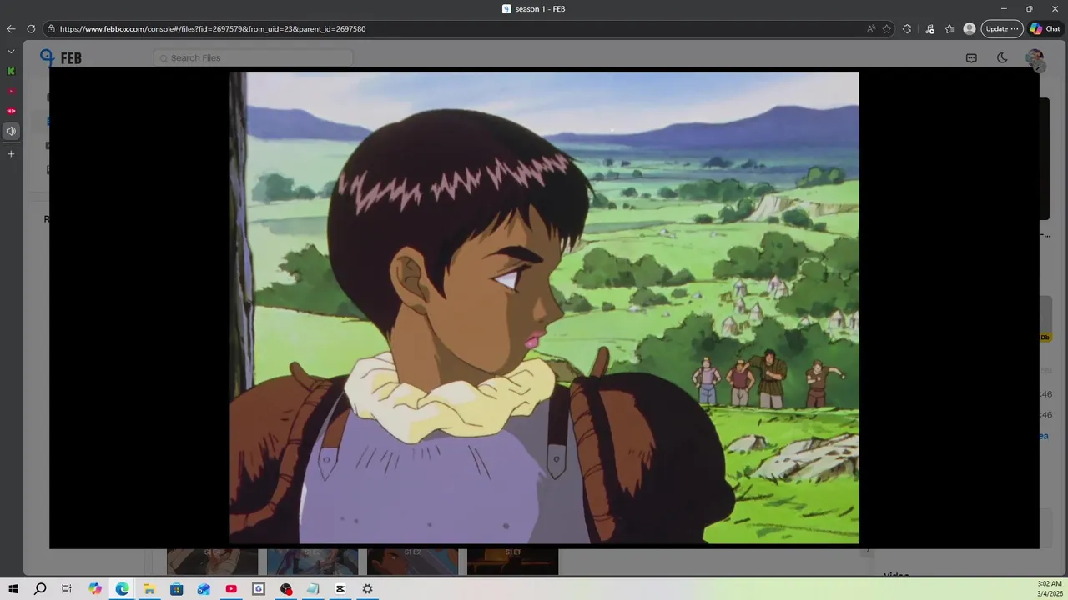
Task: Select the third episode thumbnail below the player
Action: (x=412, y=562)
